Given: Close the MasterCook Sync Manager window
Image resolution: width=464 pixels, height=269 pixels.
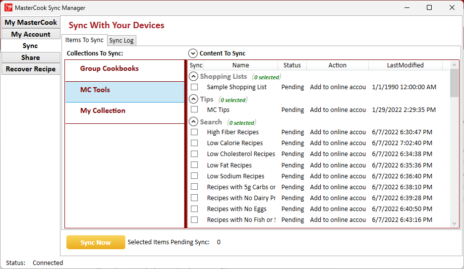Looking at the screenshot, I should point(452,8).
